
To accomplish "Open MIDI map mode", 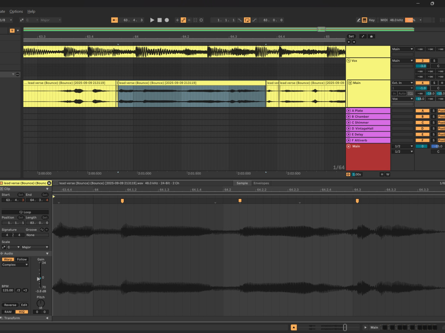I will [384, 20].
